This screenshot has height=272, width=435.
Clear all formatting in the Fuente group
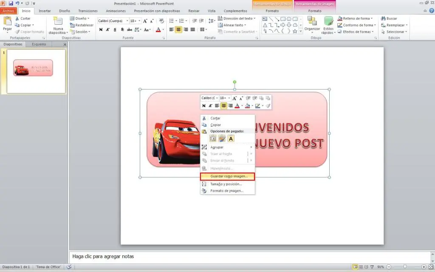click(161, 21)
